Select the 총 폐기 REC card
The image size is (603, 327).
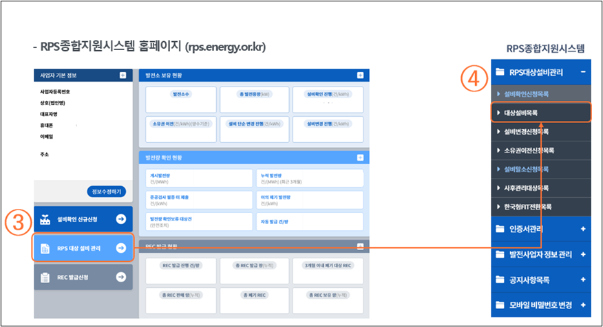tap(254, 300)
